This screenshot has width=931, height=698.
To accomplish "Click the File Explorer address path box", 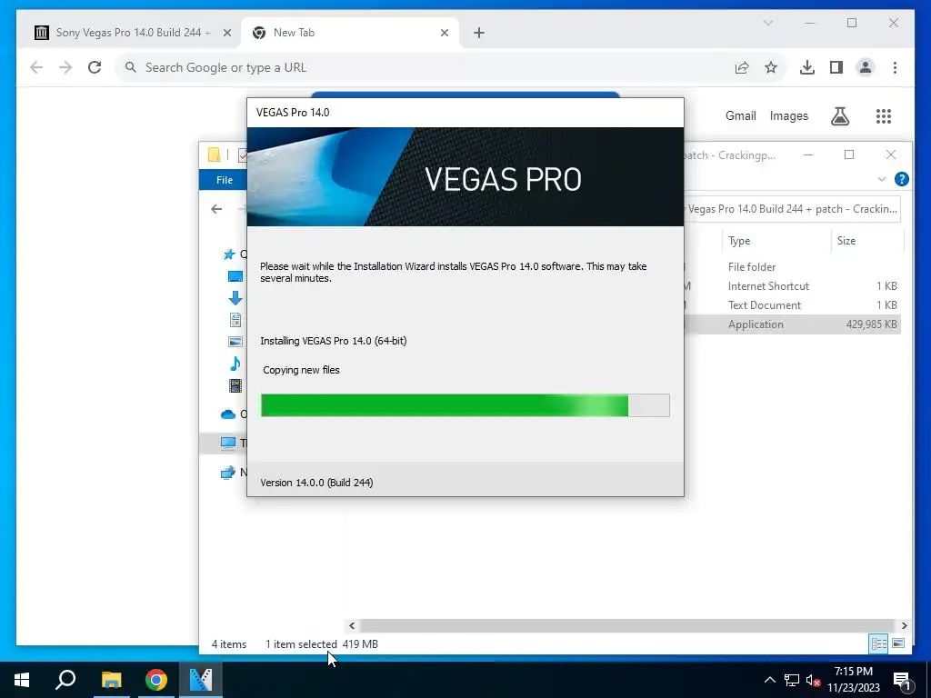I will (x=792, y=209).
